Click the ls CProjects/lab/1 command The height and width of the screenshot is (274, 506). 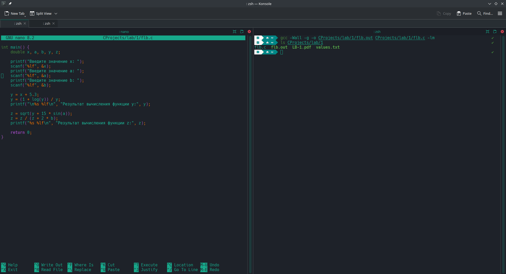tap(301, 43)
